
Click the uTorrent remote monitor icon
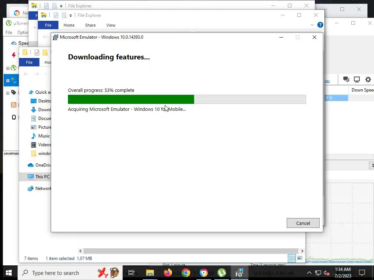[357, 79]
